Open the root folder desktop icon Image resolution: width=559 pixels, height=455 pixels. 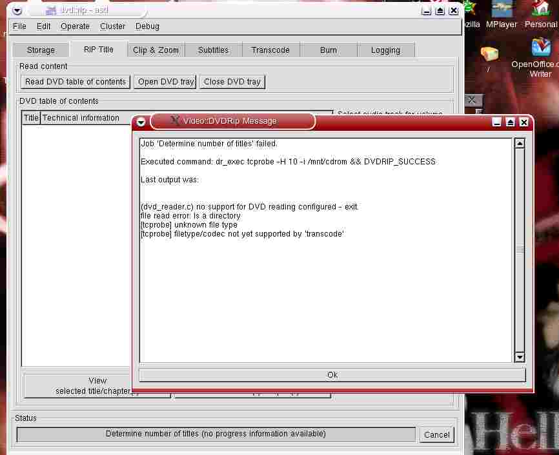point(489,54)
